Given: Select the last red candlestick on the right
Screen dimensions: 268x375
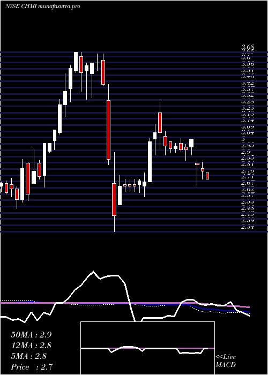Looking at the screenshot, I should [207, 176].
